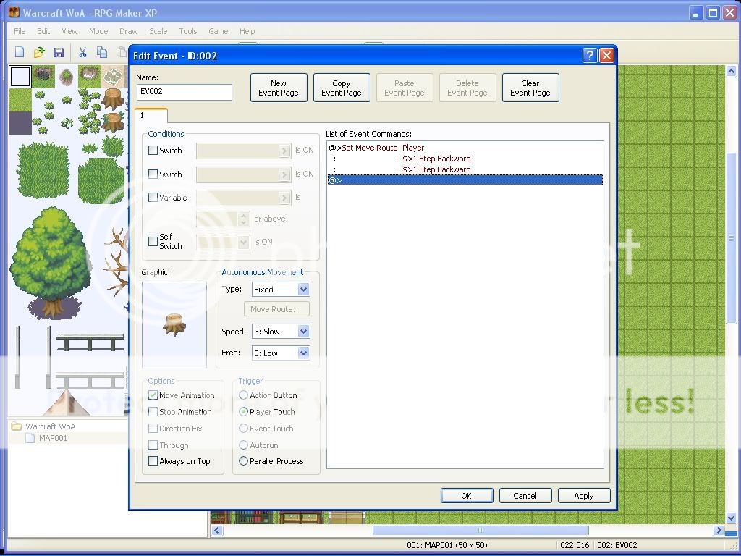Click the Apply button

click(583, 496)
